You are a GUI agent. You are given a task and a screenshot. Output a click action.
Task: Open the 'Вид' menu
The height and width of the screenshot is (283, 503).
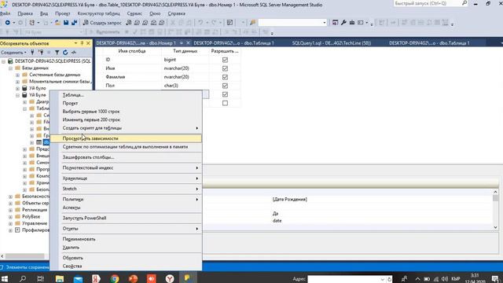coord(44,13)
